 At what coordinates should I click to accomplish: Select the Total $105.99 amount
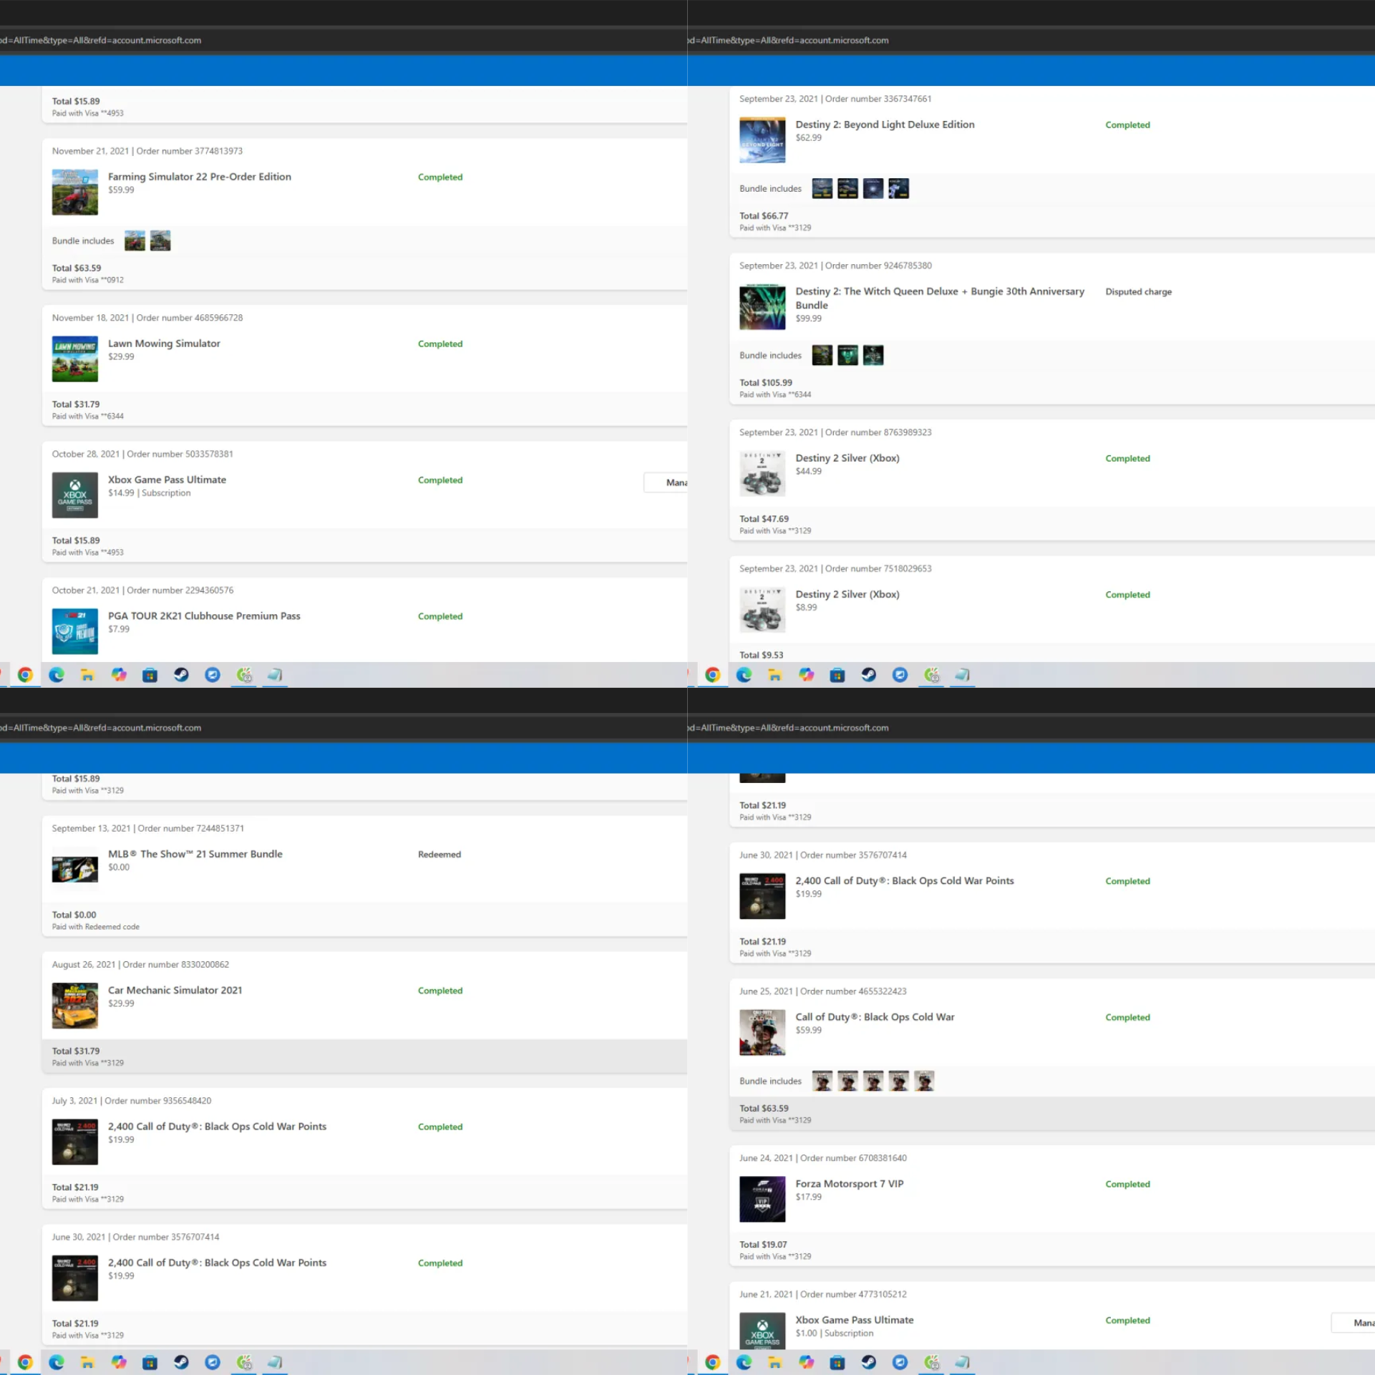[x=765, y=382]
